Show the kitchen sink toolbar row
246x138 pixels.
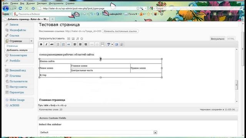122,44
